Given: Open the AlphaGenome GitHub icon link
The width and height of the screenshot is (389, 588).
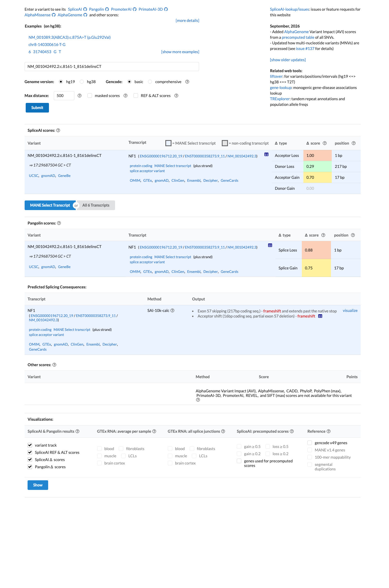Looking at the screenshot, I should pos(85,15).
